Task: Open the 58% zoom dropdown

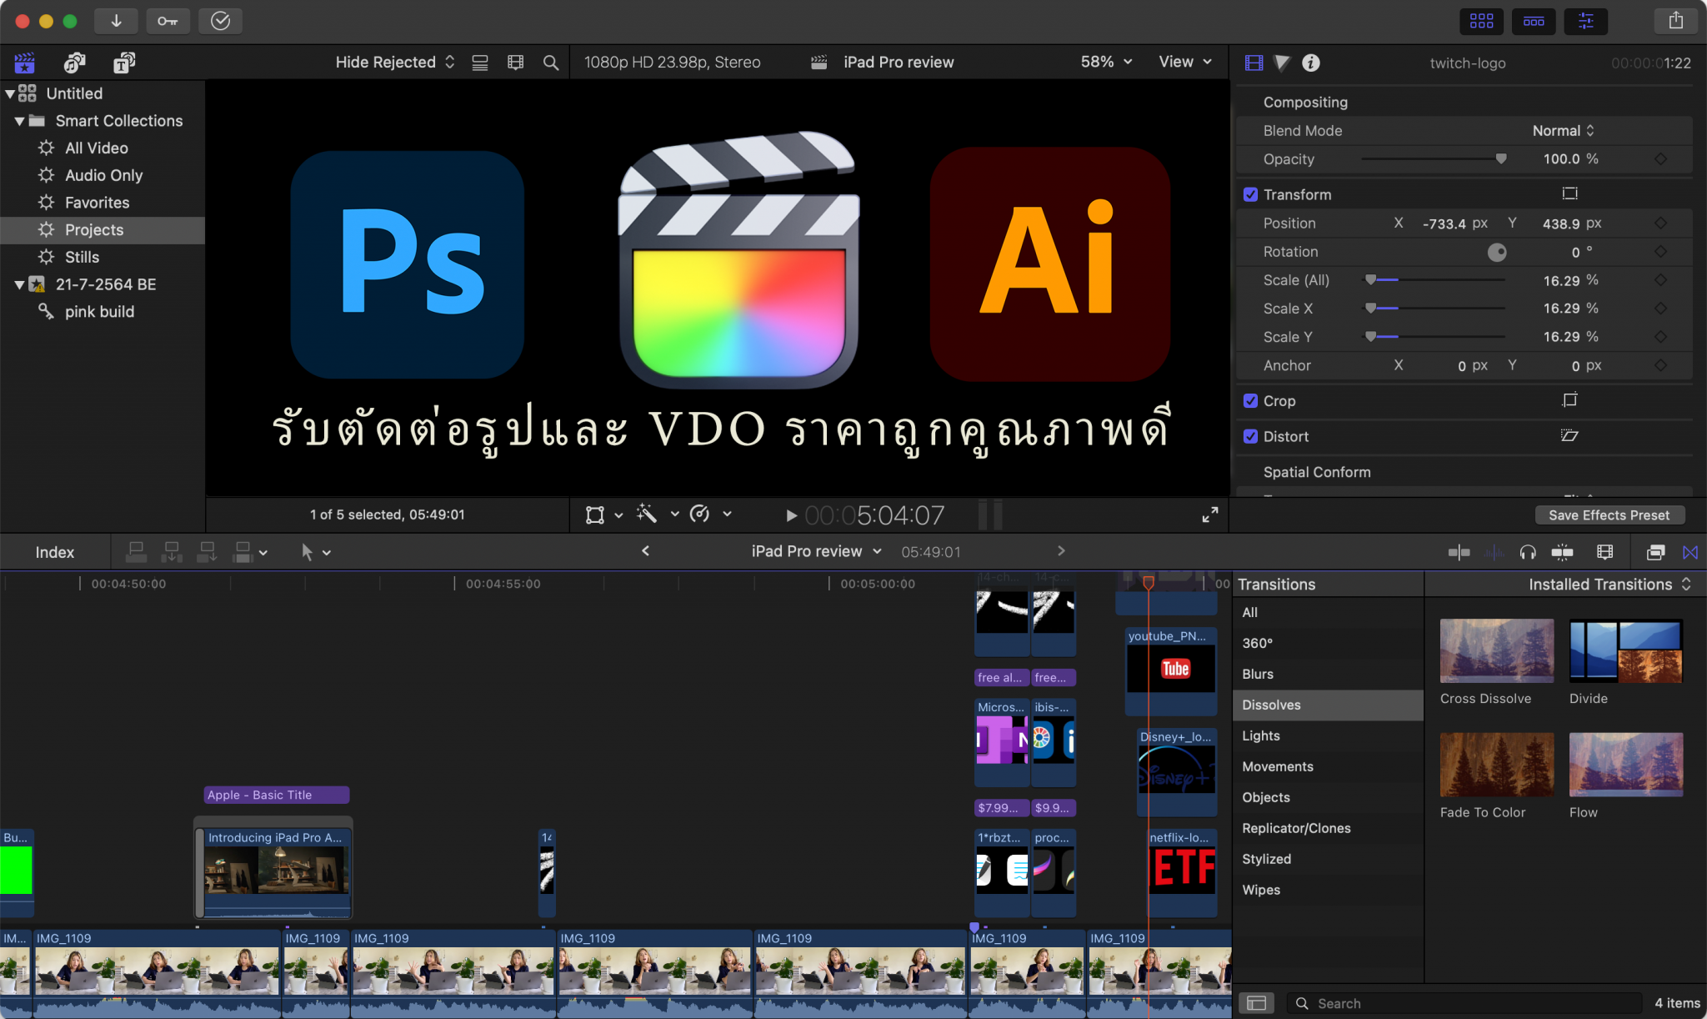Action: (x=1106, y=62)
